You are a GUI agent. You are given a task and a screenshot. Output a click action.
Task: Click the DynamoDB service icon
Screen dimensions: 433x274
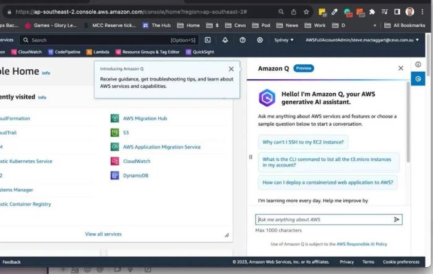(x=114, y=176)
